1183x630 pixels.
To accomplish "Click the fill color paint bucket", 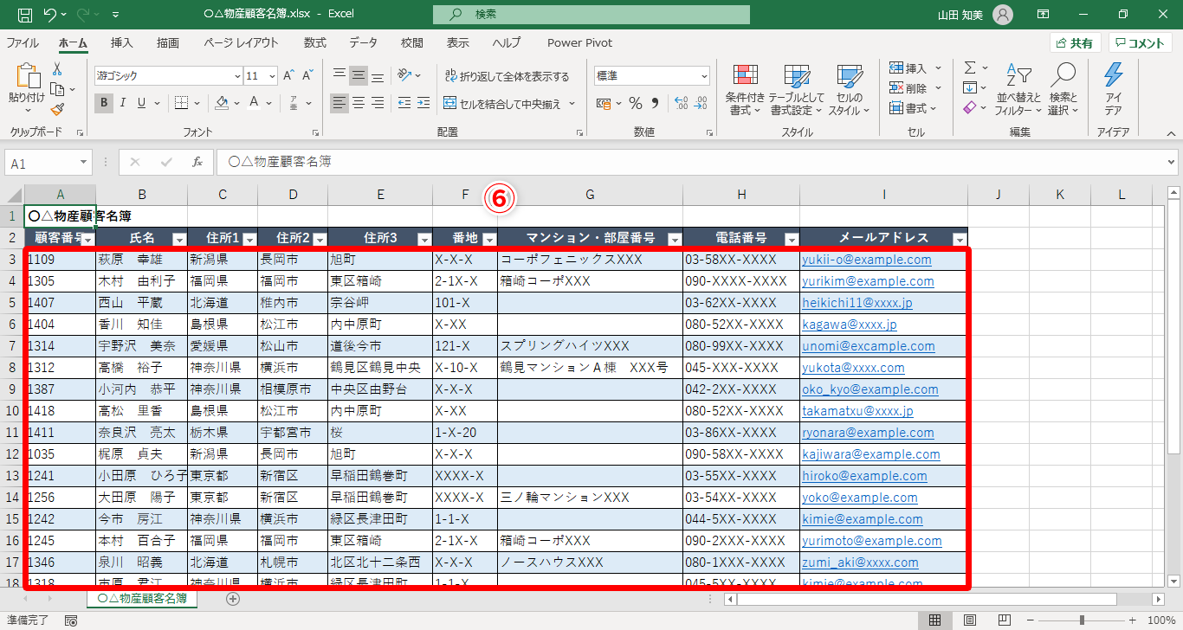I will click(222, 103).
